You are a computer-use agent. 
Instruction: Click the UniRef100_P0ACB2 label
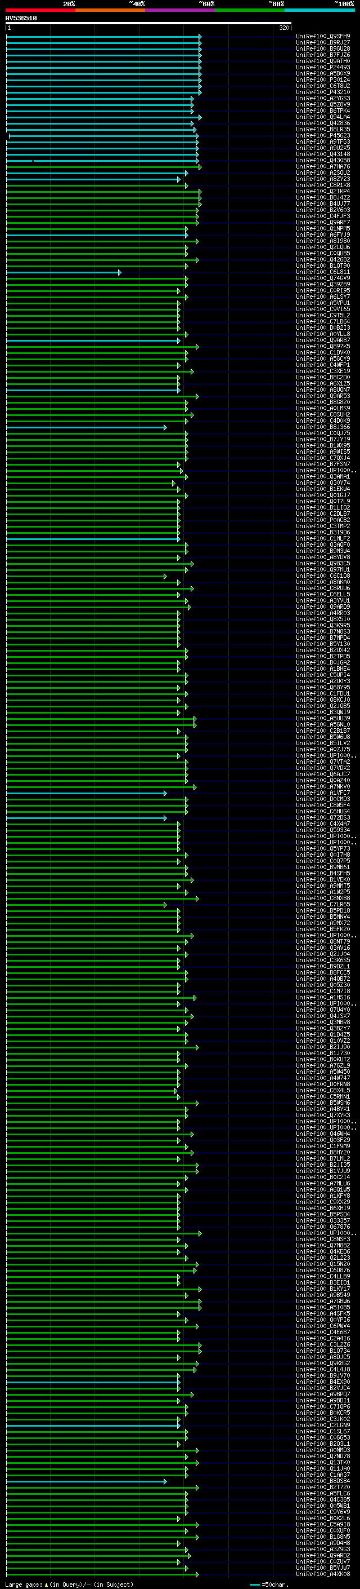pos(323,520)
